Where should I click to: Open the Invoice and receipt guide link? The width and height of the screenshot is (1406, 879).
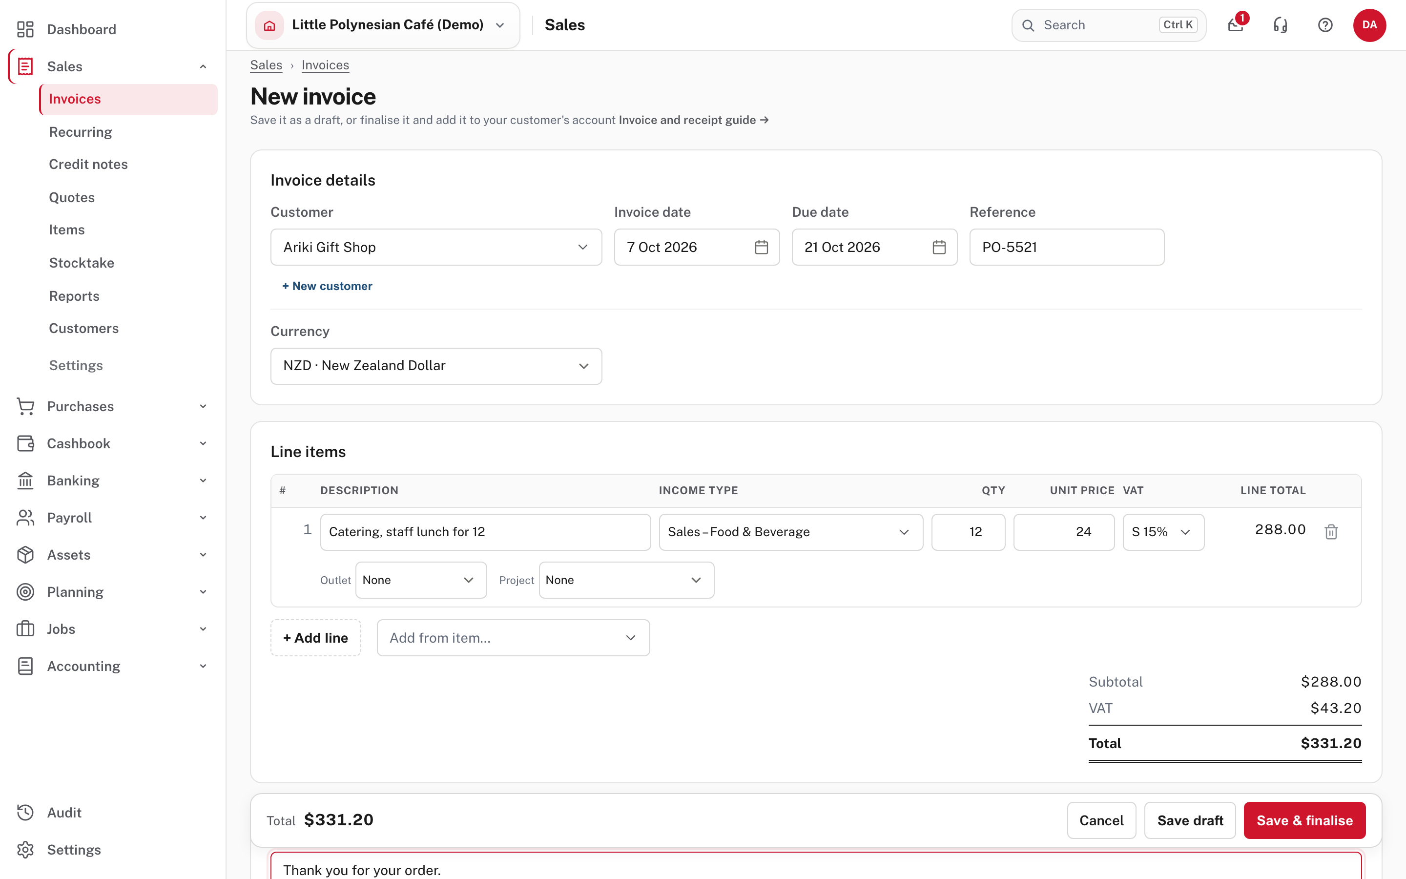[694, 120]
